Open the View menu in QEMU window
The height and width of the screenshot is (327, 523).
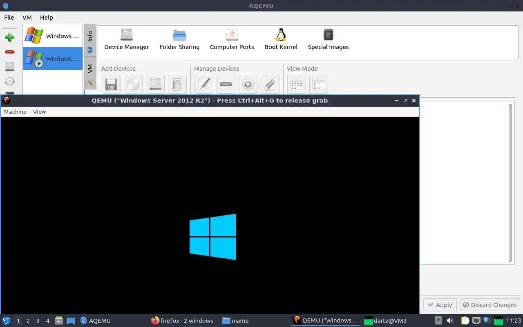click(40, 112)
